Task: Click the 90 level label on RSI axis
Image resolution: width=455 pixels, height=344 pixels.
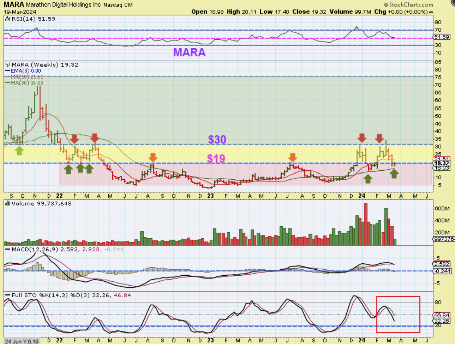Action: (438, 22)
